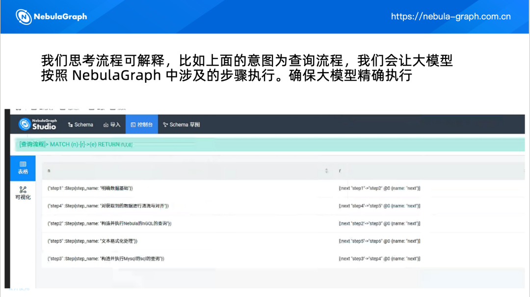Open the 导入 (Import) tab
530x297 pixels.
tap(112, 125)
